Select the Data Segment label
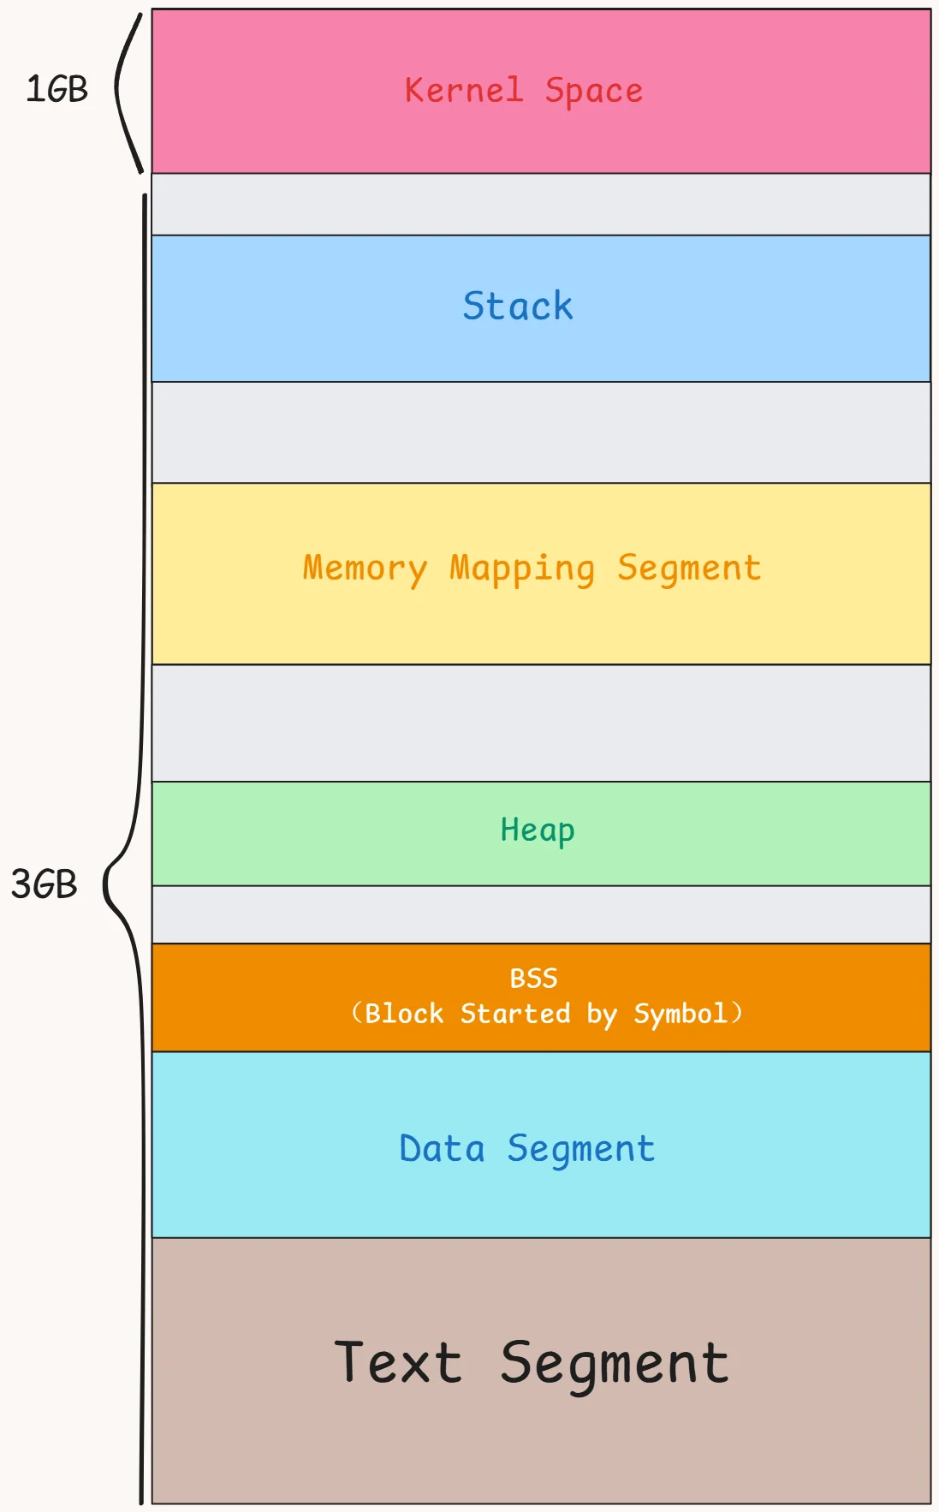Screen dimensions: 939x1512 [x=527, y=1149]
